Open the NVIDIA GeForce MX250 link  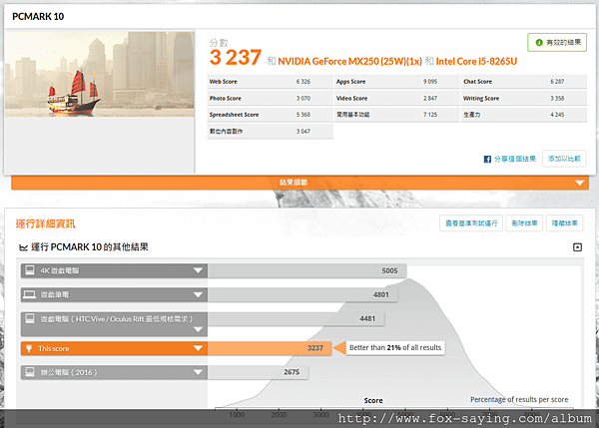point(349,62)
